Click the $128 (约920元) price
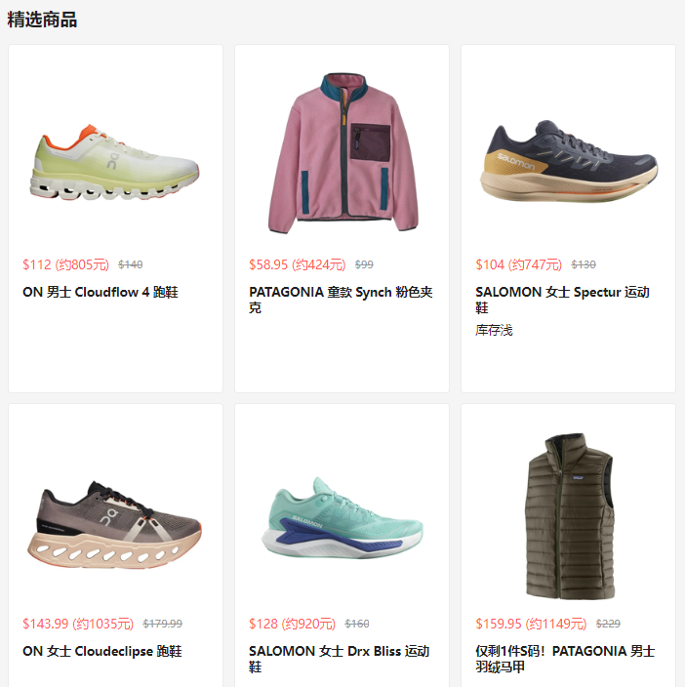This screenshot has width=685, height=687. [292, 624]
